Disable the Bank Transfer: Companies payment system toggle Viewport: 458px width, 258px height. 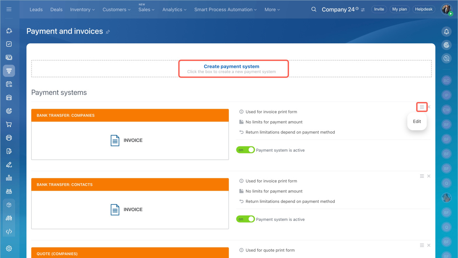tap(245, 150)
